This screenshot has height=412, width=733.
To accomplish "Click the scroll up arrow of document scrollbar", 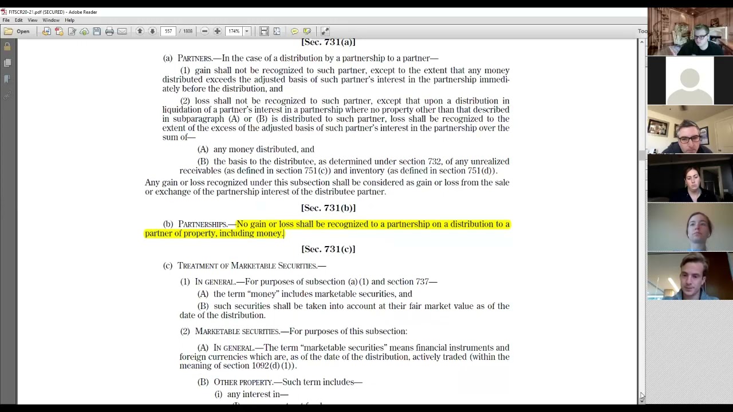I will click(x=642, y=42).
